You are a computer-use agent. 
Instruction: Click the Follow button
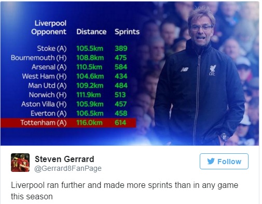(224, 161)
